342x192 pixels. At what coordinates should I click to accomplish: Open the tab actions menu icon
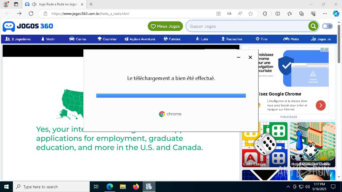[x=16, y=4]
